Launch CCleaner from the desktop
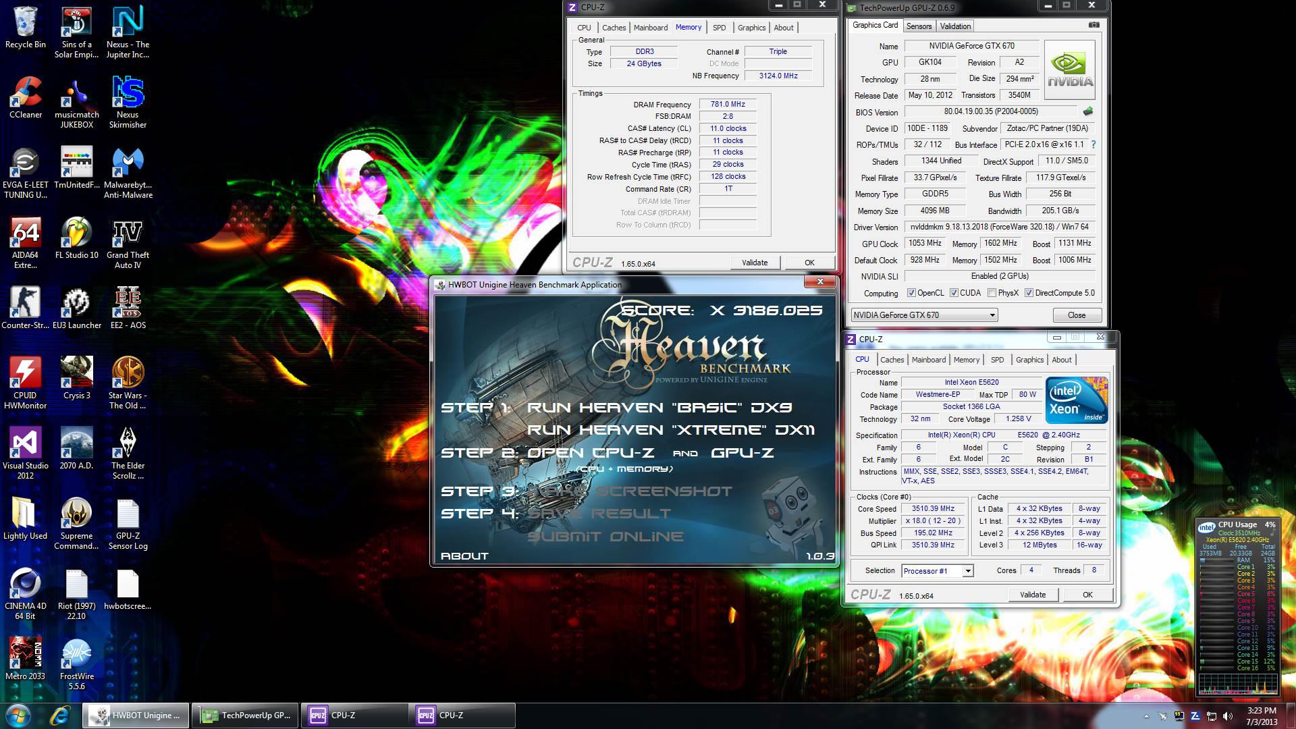Screen dimensions: 1296x729 pos(26,98)
